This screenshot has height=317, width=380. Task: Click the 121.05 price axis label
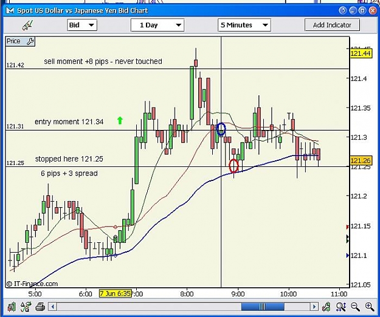(x=361, y=285)
